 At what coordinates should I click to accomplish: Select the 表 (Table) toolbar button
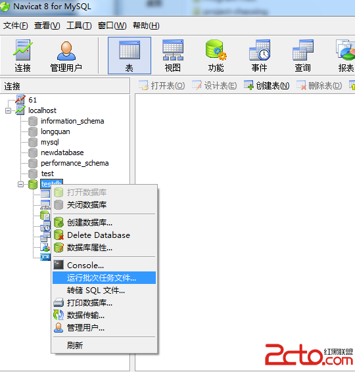tap(130, 56)
